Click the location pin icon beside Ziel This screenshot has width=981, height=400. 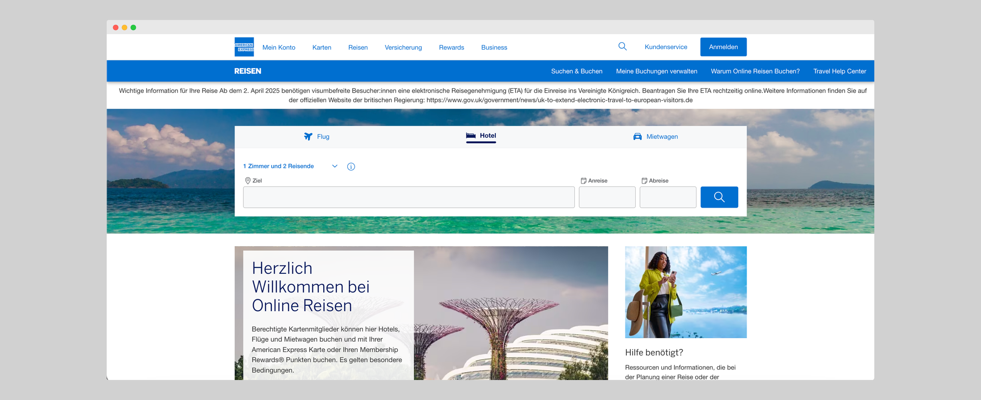pyautogui.click(x=248, y=181)
